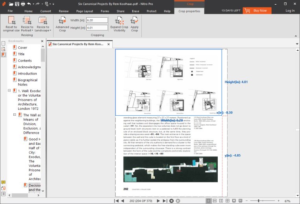Go to last page button
300x204 pixels.
pos(165,201)
